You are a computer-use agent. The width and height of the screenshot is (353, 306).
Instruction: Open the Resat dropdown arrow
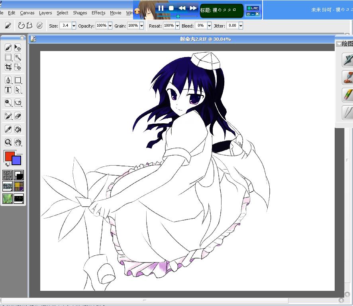pos(177,26)
